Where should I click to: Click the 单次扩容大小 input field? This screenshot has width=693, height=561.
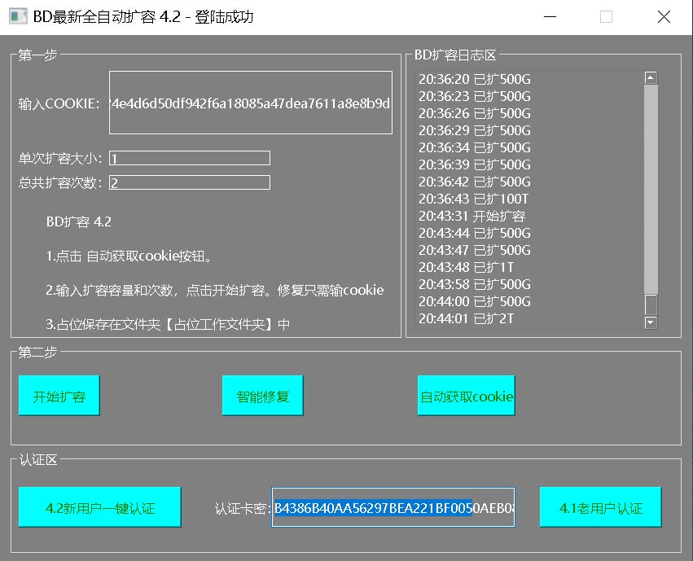[189, 157]
